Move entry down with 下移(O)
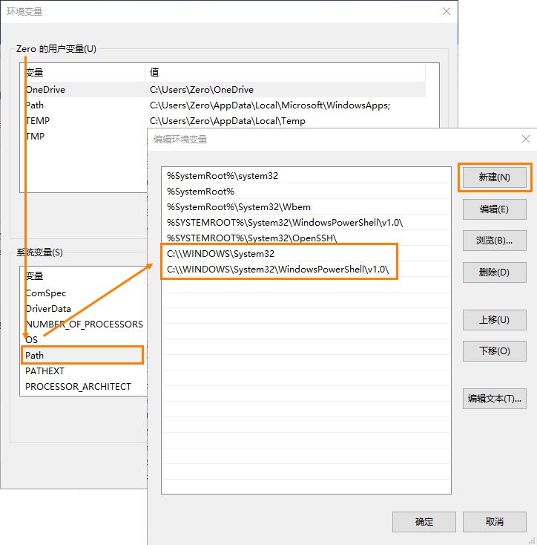The width and height of the screenshot is (537, 545). [x=494, y=351]
